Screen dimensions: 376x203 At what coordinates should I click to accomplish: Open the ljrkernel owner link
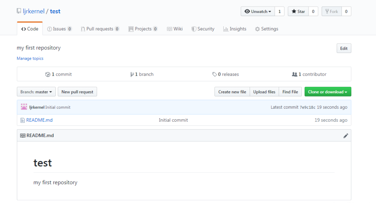pos(34,11)
